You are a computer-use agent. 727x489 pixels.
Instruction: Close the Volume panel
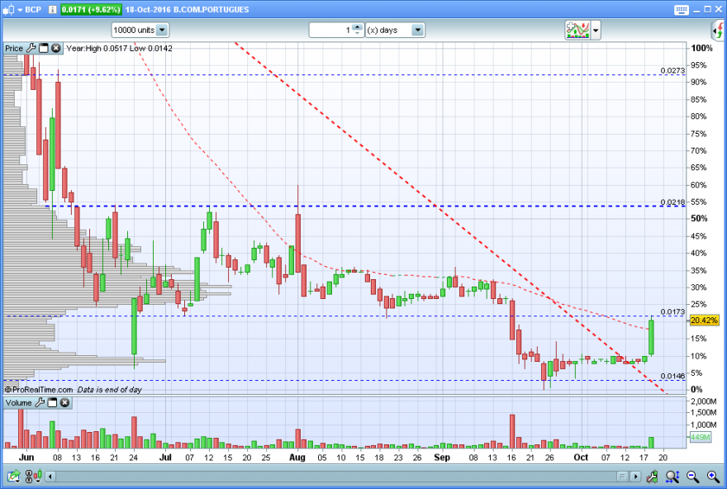click(65, 402)
